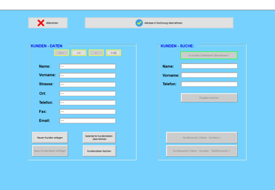This screenshot has height=190, width=275.
Task: Click the Name field in Kunden-Suche
Action: 209,66
